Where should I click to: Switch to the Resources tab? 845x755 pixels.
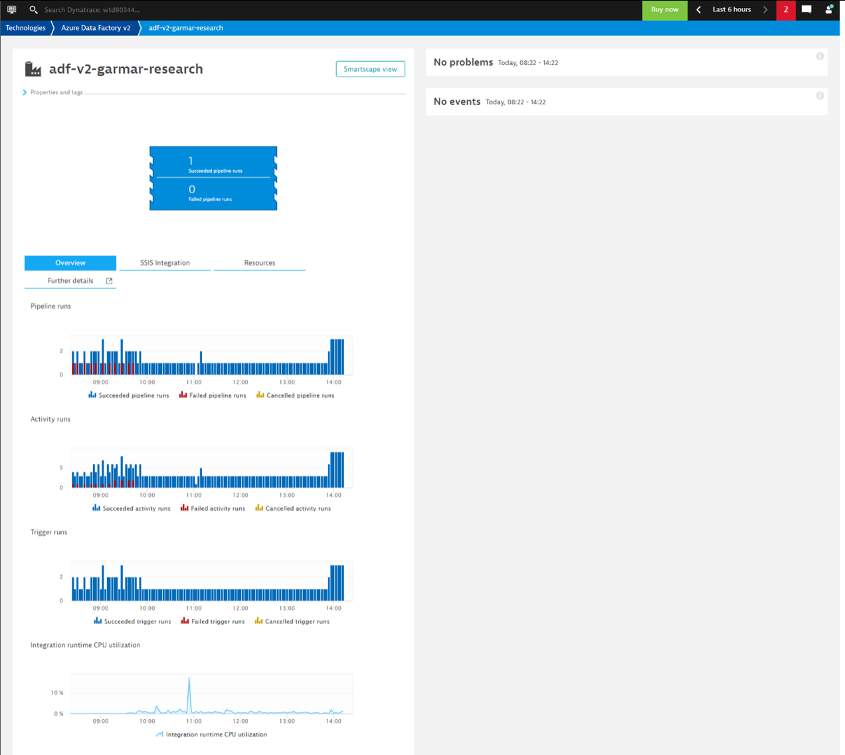(x=260, y=263)
